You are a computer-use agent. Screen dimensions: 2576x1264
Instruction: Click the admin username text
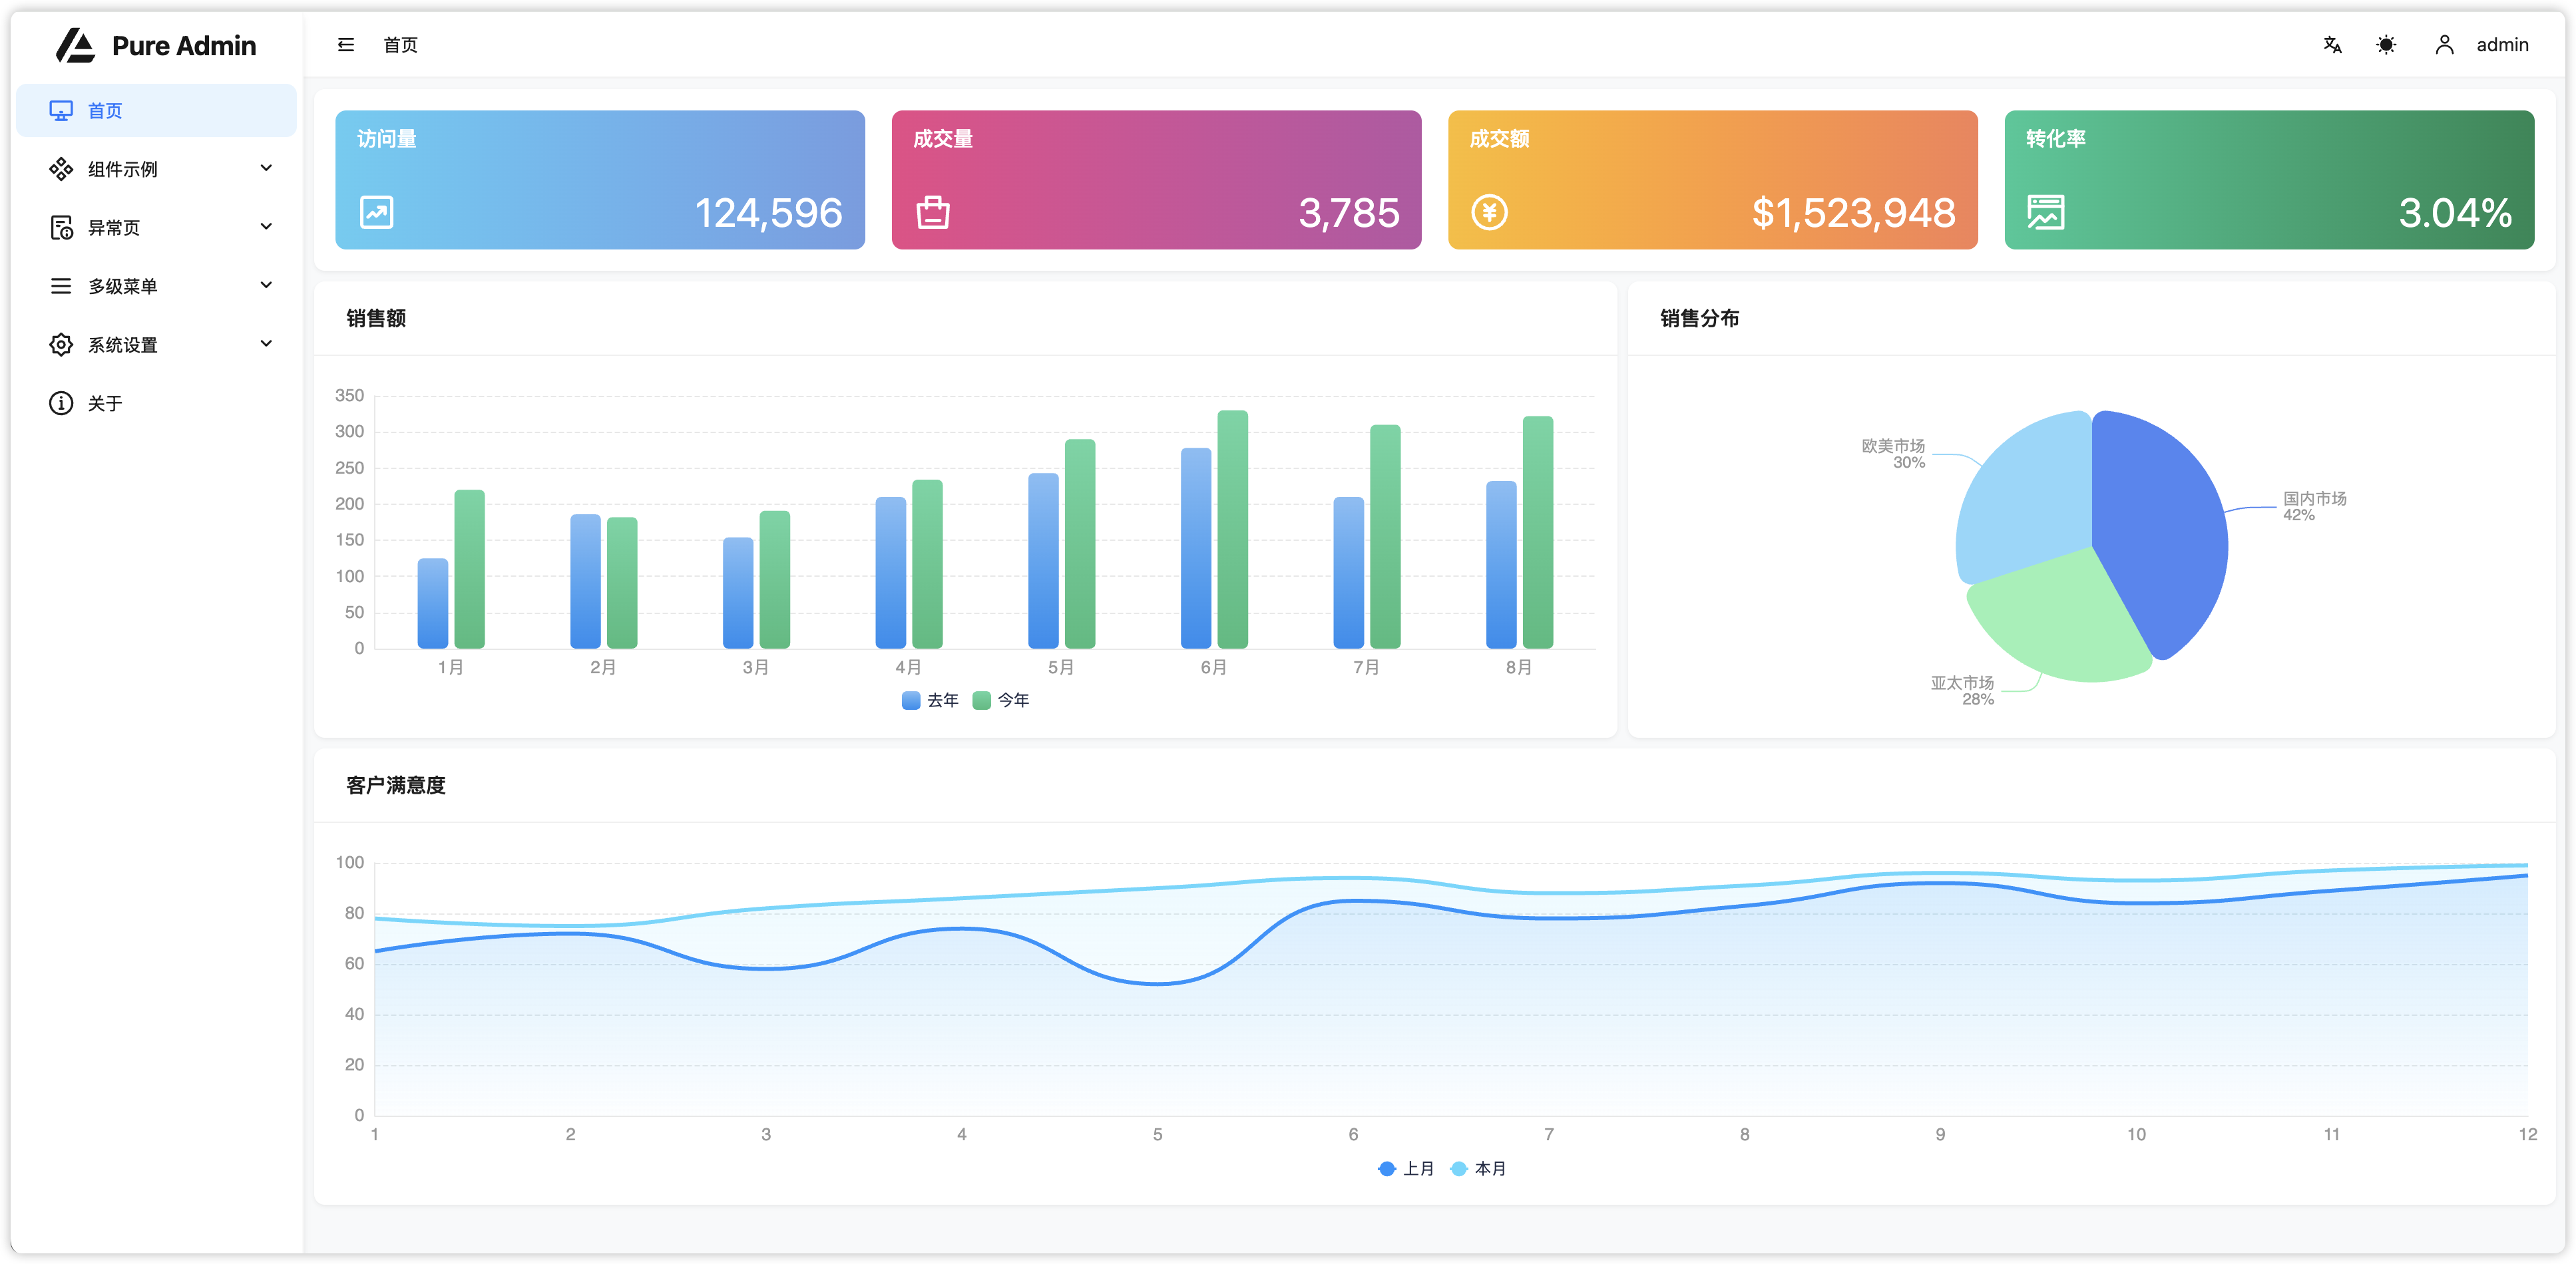point(2502,45)
